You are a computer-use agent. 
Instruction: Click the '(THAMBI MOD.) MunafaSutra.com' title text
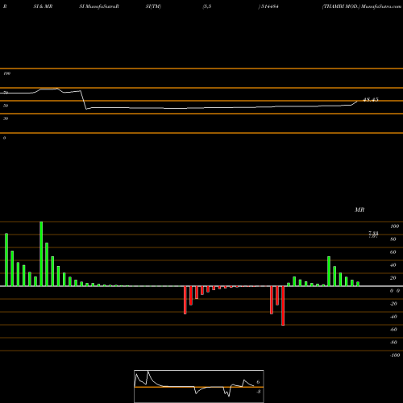point(362,6)
